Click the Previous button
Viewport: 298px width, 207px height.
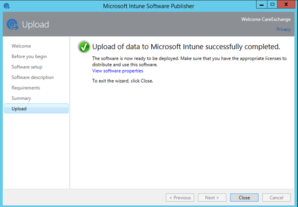point(180,198)
